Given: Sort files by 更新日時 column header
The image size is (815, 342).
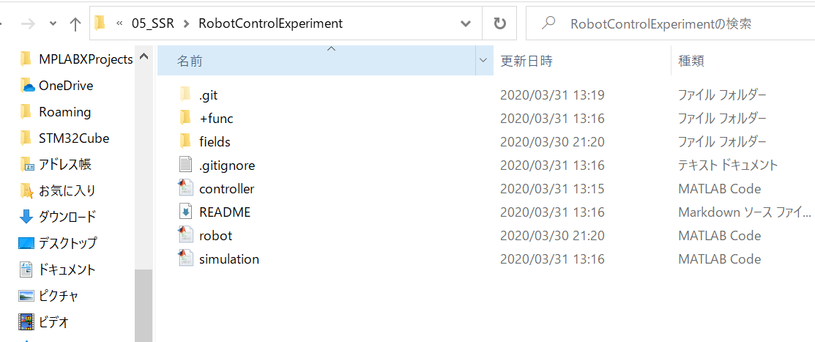Looking at the screenshot, I should click(x=526, y=61).
